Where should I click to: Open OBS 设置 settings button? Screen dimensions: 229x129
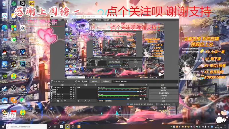[x=163, y=98]
